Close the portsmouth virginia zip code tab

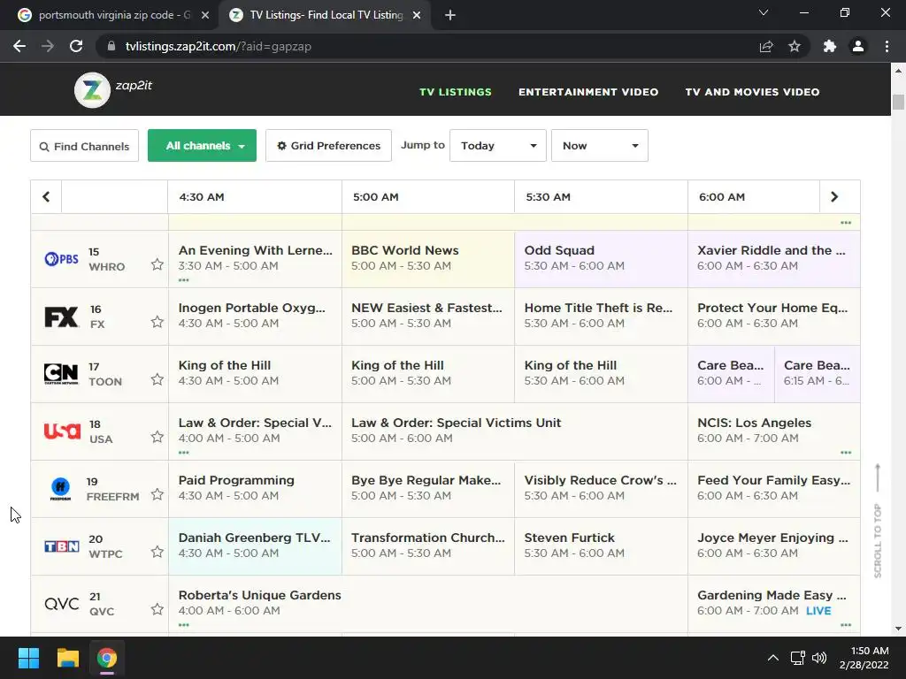coord(205,16)
